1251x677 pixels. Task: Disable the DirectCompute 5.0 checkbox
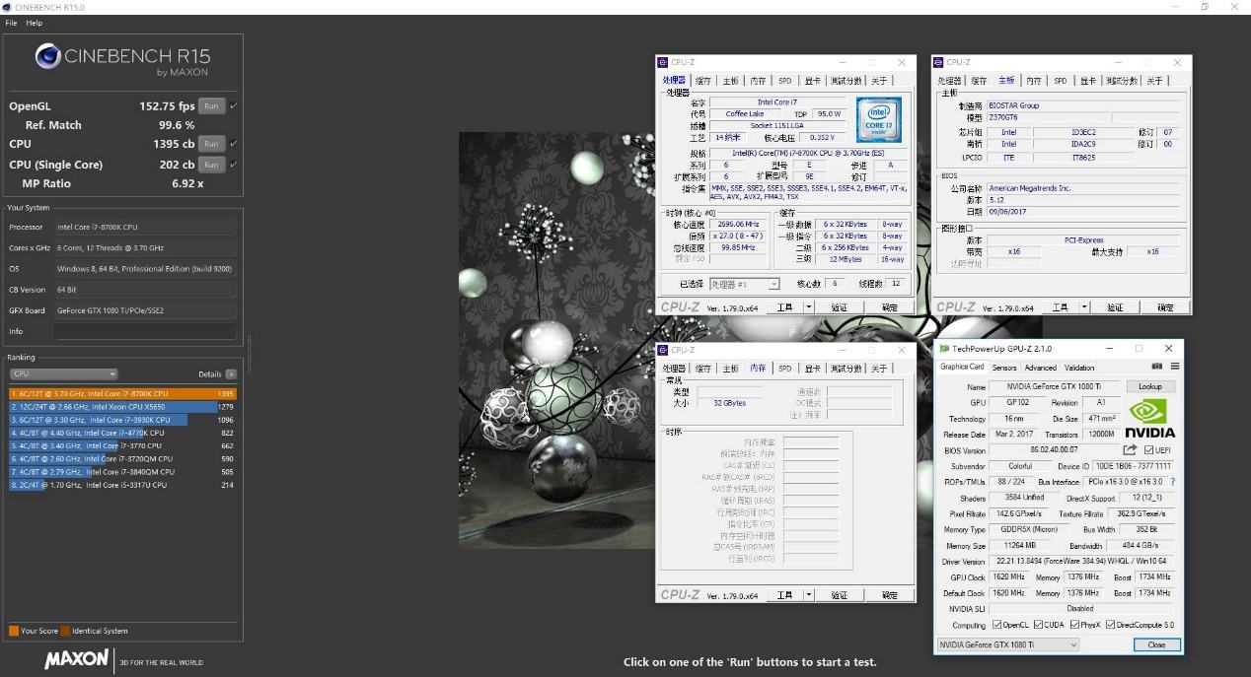click(1111, 624)
